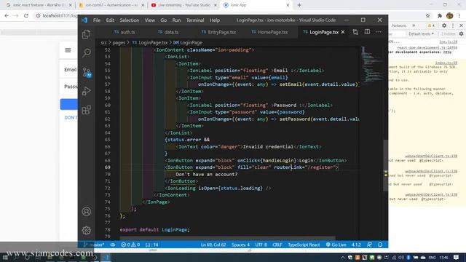Switch to the auth.ts tab
Viewport: 466px width, 262px height.
125,32
